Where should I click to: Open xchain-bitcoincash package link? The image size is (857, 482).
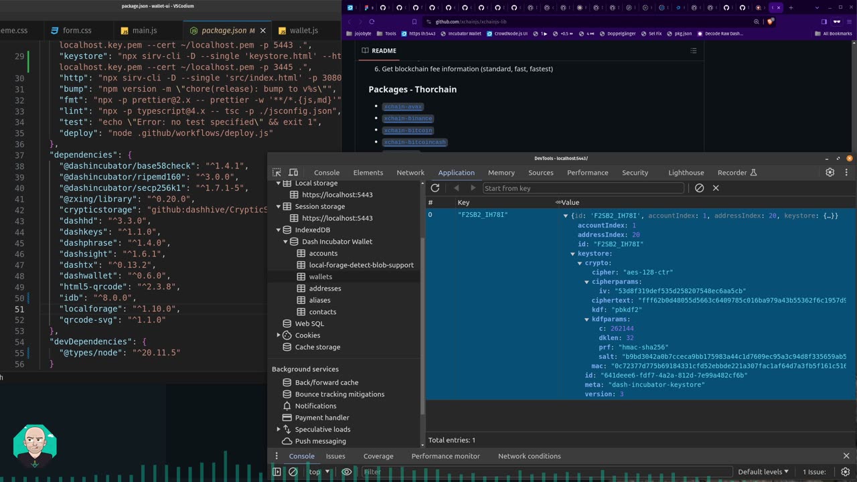pos(414,142)
